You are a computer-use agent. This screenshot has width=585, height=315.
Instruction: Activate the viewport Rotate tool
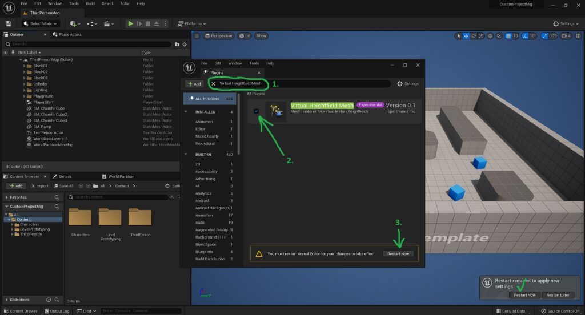click(x=474, y=36)
